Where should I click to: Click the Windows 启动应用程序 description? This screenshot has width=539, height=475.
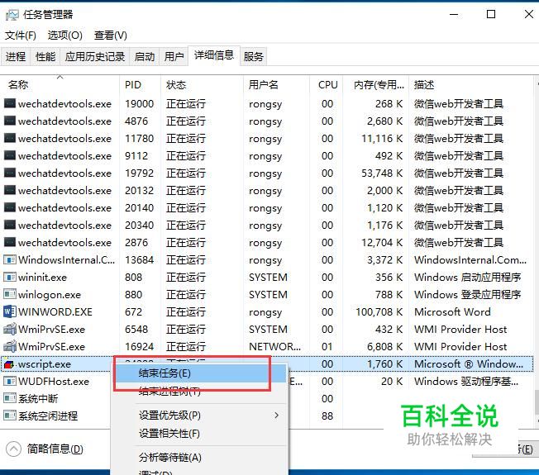[468, 278]
